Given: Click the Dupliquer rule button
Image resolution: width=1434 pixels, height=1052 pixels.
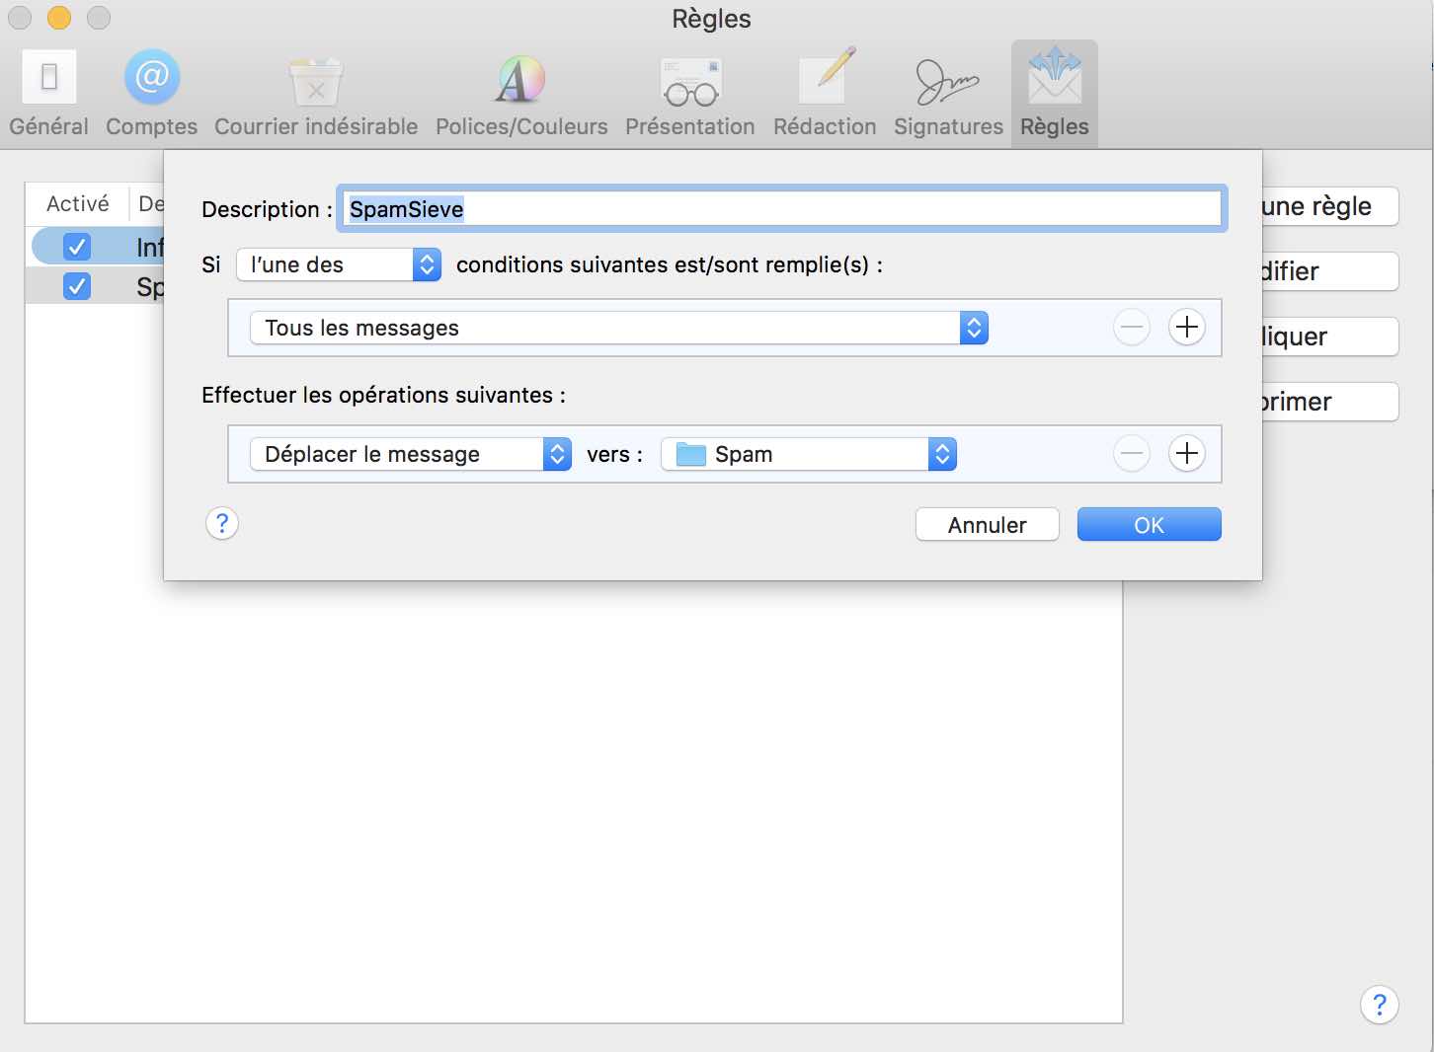Looking at the screenshot, I should coord(1330,337).
